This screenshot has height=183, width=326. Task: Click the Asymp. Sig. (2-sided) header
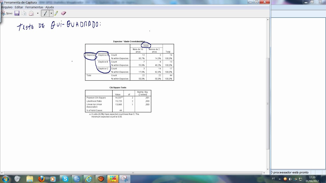143,93
